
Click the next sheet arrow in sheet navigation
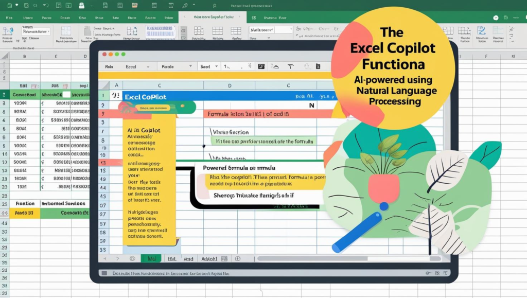click(x=117, y=258)
